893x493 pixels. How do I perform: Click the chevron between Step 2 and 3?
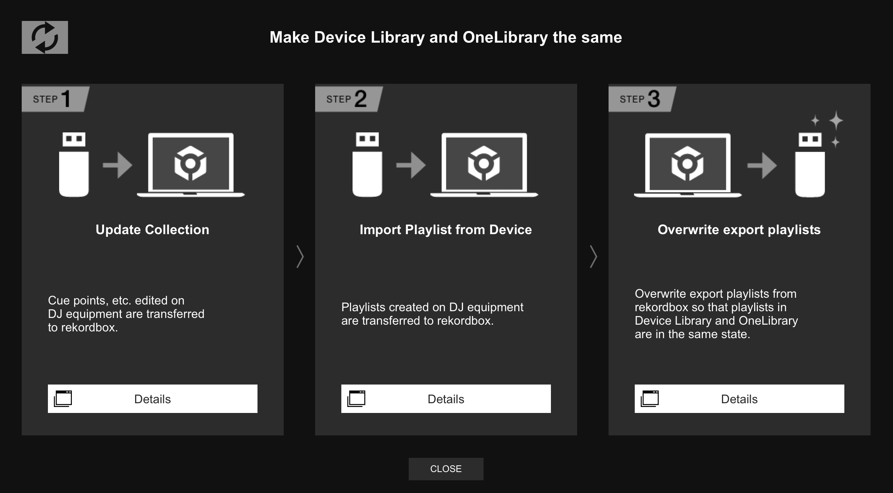pos(593,257)
